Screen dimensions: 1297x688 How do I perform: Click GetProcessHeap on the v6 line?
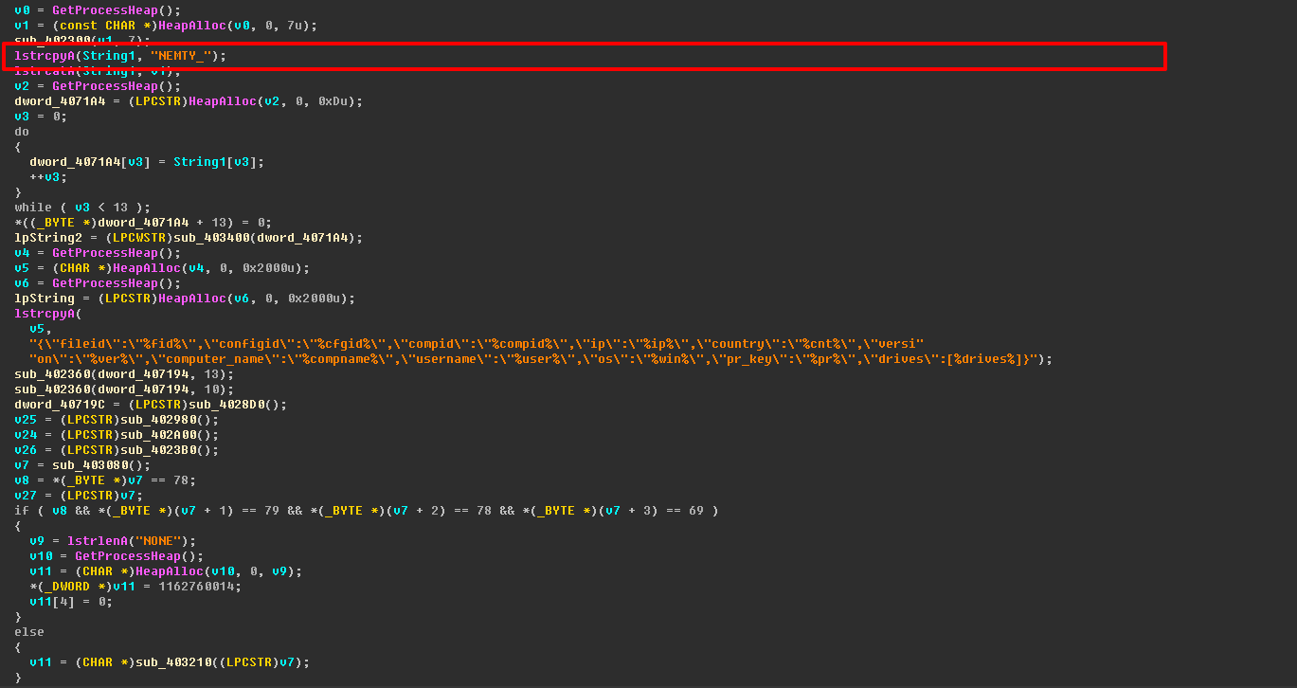coord(104,283)
